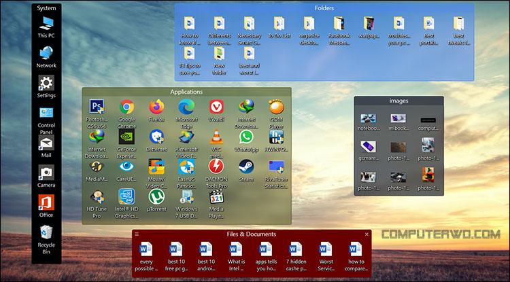Open the 'New folder' folder
This screenshot has width=510, height=282.
(220, 53)
